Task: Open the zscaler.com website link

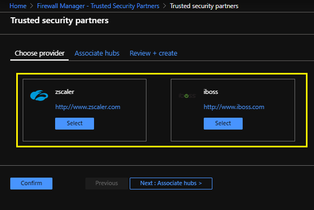Action: click(88, 107)
